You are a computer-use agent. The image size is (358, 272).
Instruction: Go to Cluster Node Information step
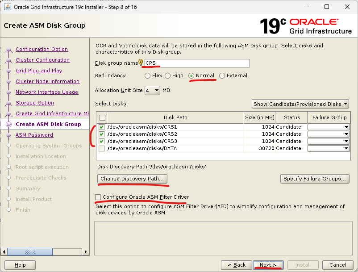[47, 81]
